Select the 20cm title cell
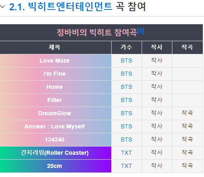This screenshot has width=204, height=177. point(55,166)
